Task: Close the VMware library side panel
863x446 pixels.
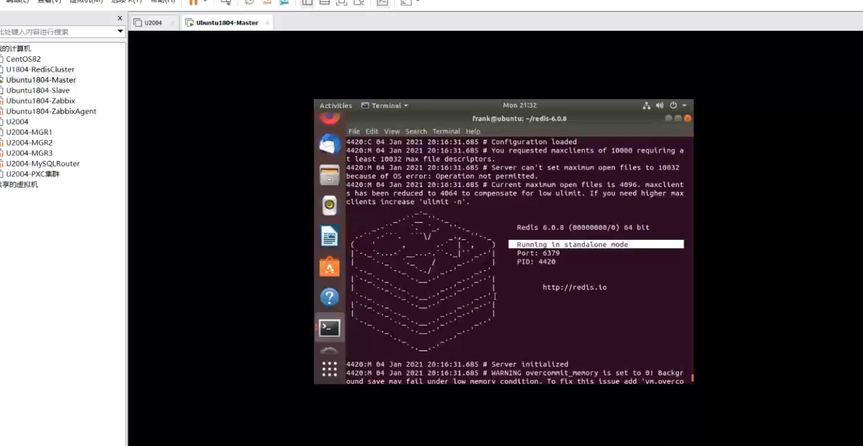Action: [x=120, y=19]
